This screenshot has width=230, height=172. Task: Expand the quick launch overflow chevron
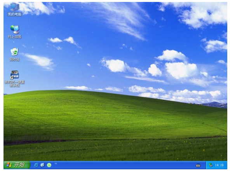click(56, 163)
